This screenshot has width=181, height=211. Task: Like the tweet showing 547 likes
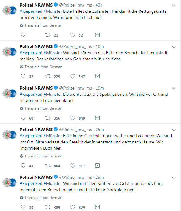73,76
